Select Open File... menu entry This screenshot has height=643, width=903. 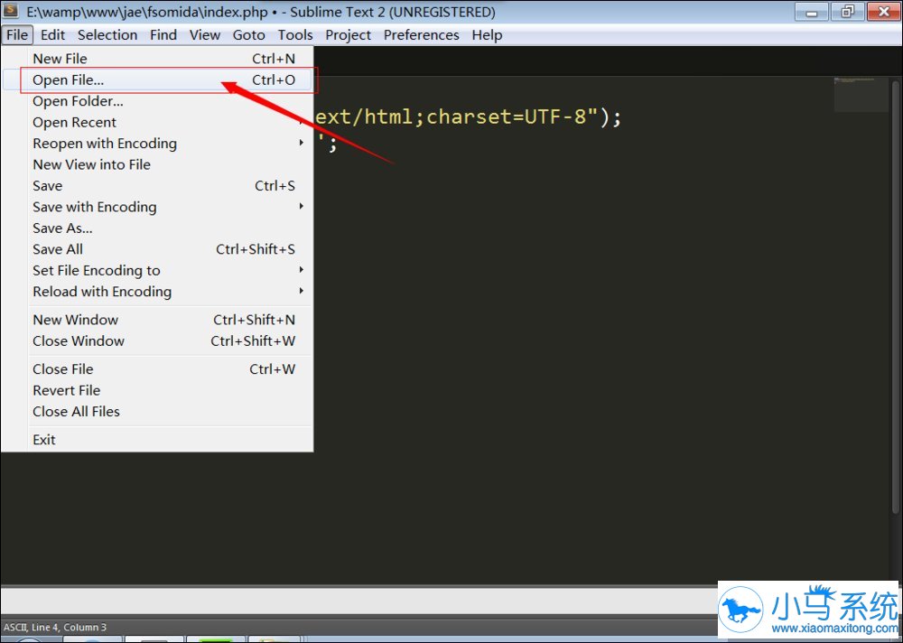click(x=157, y=80)
